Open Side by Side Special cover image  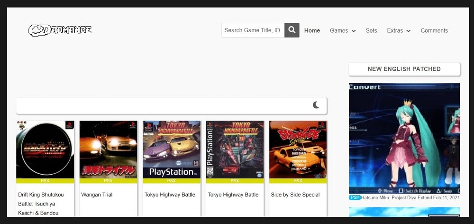pyautogui.click(x=298, y=149)
